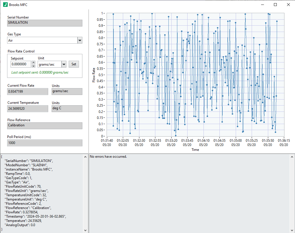Screen dimensions: 295x233
Task: Maximize the Brooks MFC window
Action: 275,5
